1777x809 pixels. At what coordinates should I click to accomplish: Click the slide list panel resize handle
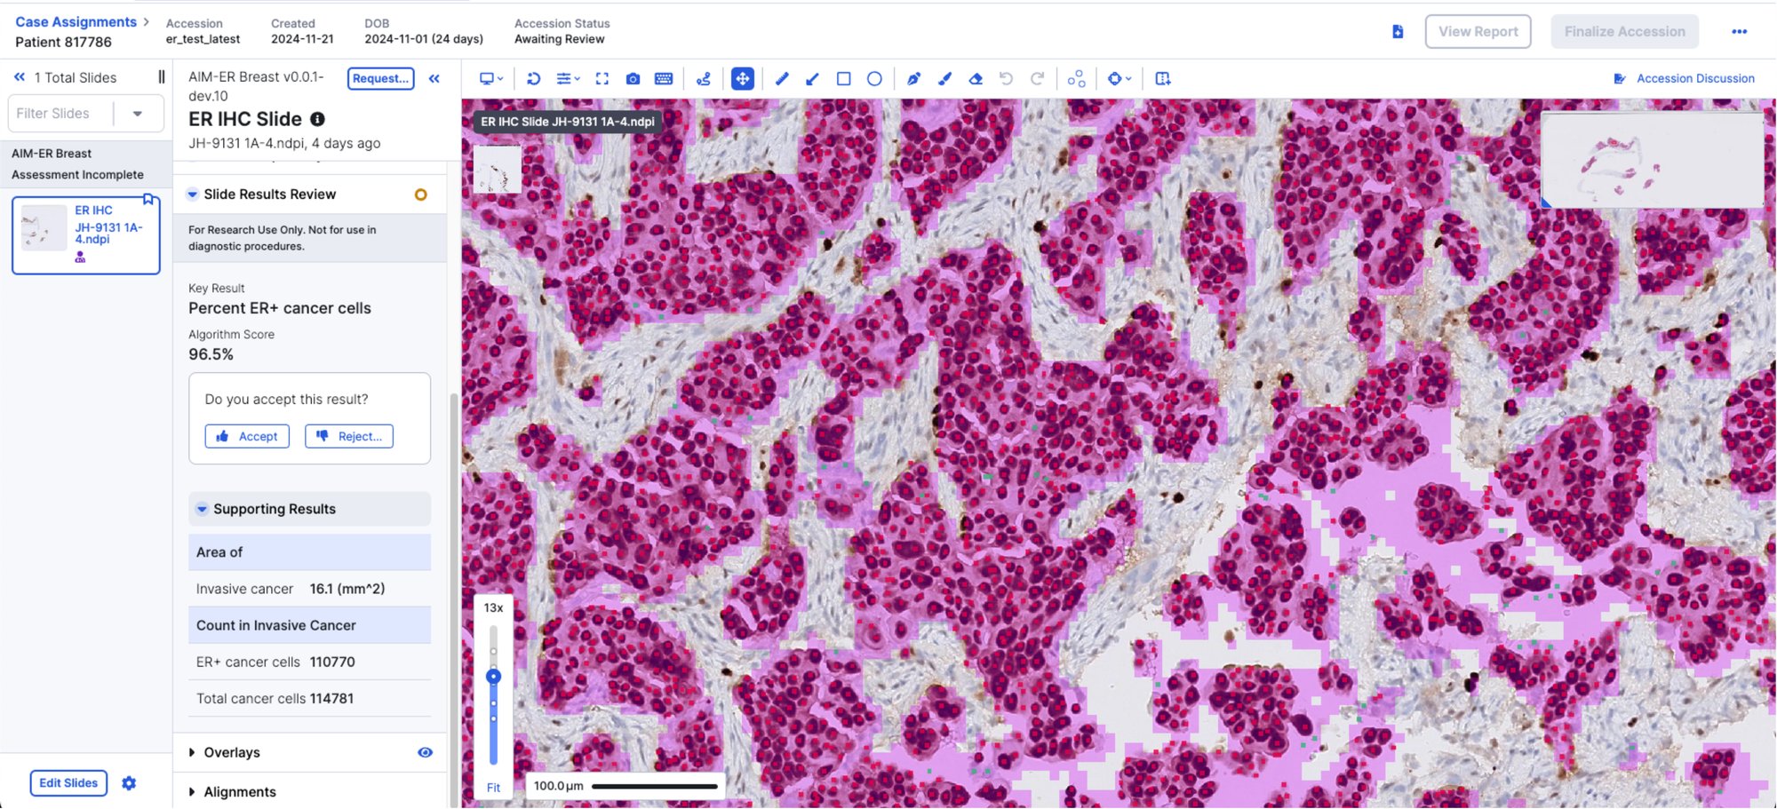click(161, 78)
